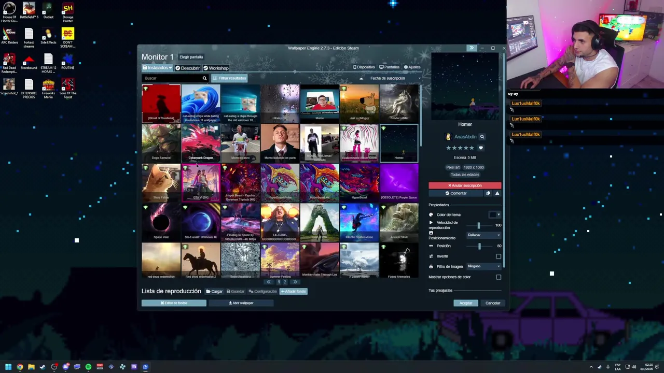Screen dimensions: 664x373
Task: Select the Cyberpunk Dragon wallpaper thumbnail
Action: 201,143
